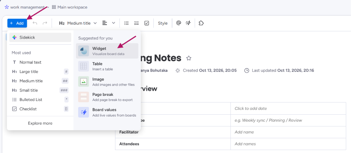Select Checklist from the Most used list
Screen dimensions: 351x153
(40, 109)
